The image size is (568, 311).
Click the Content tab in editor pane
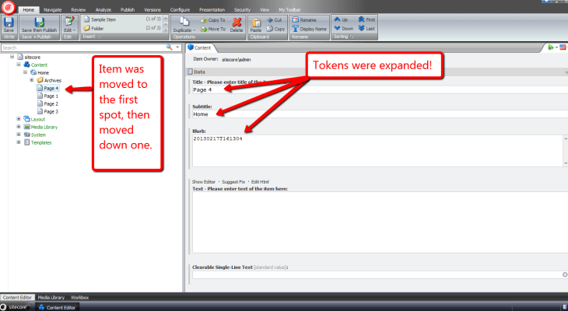coord(200,47)
